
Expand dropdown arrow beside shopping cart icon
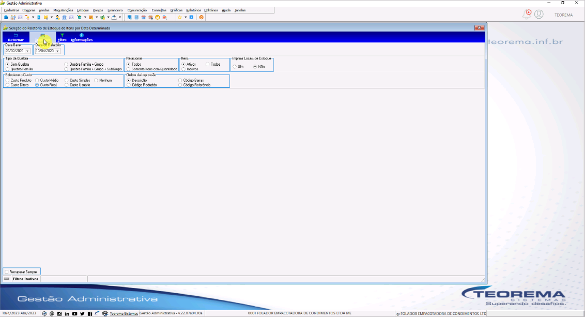(85, 17)
